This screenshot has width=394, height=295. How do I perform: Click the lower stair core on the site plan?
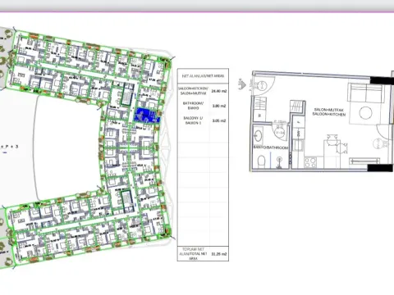tap(126, 201)
